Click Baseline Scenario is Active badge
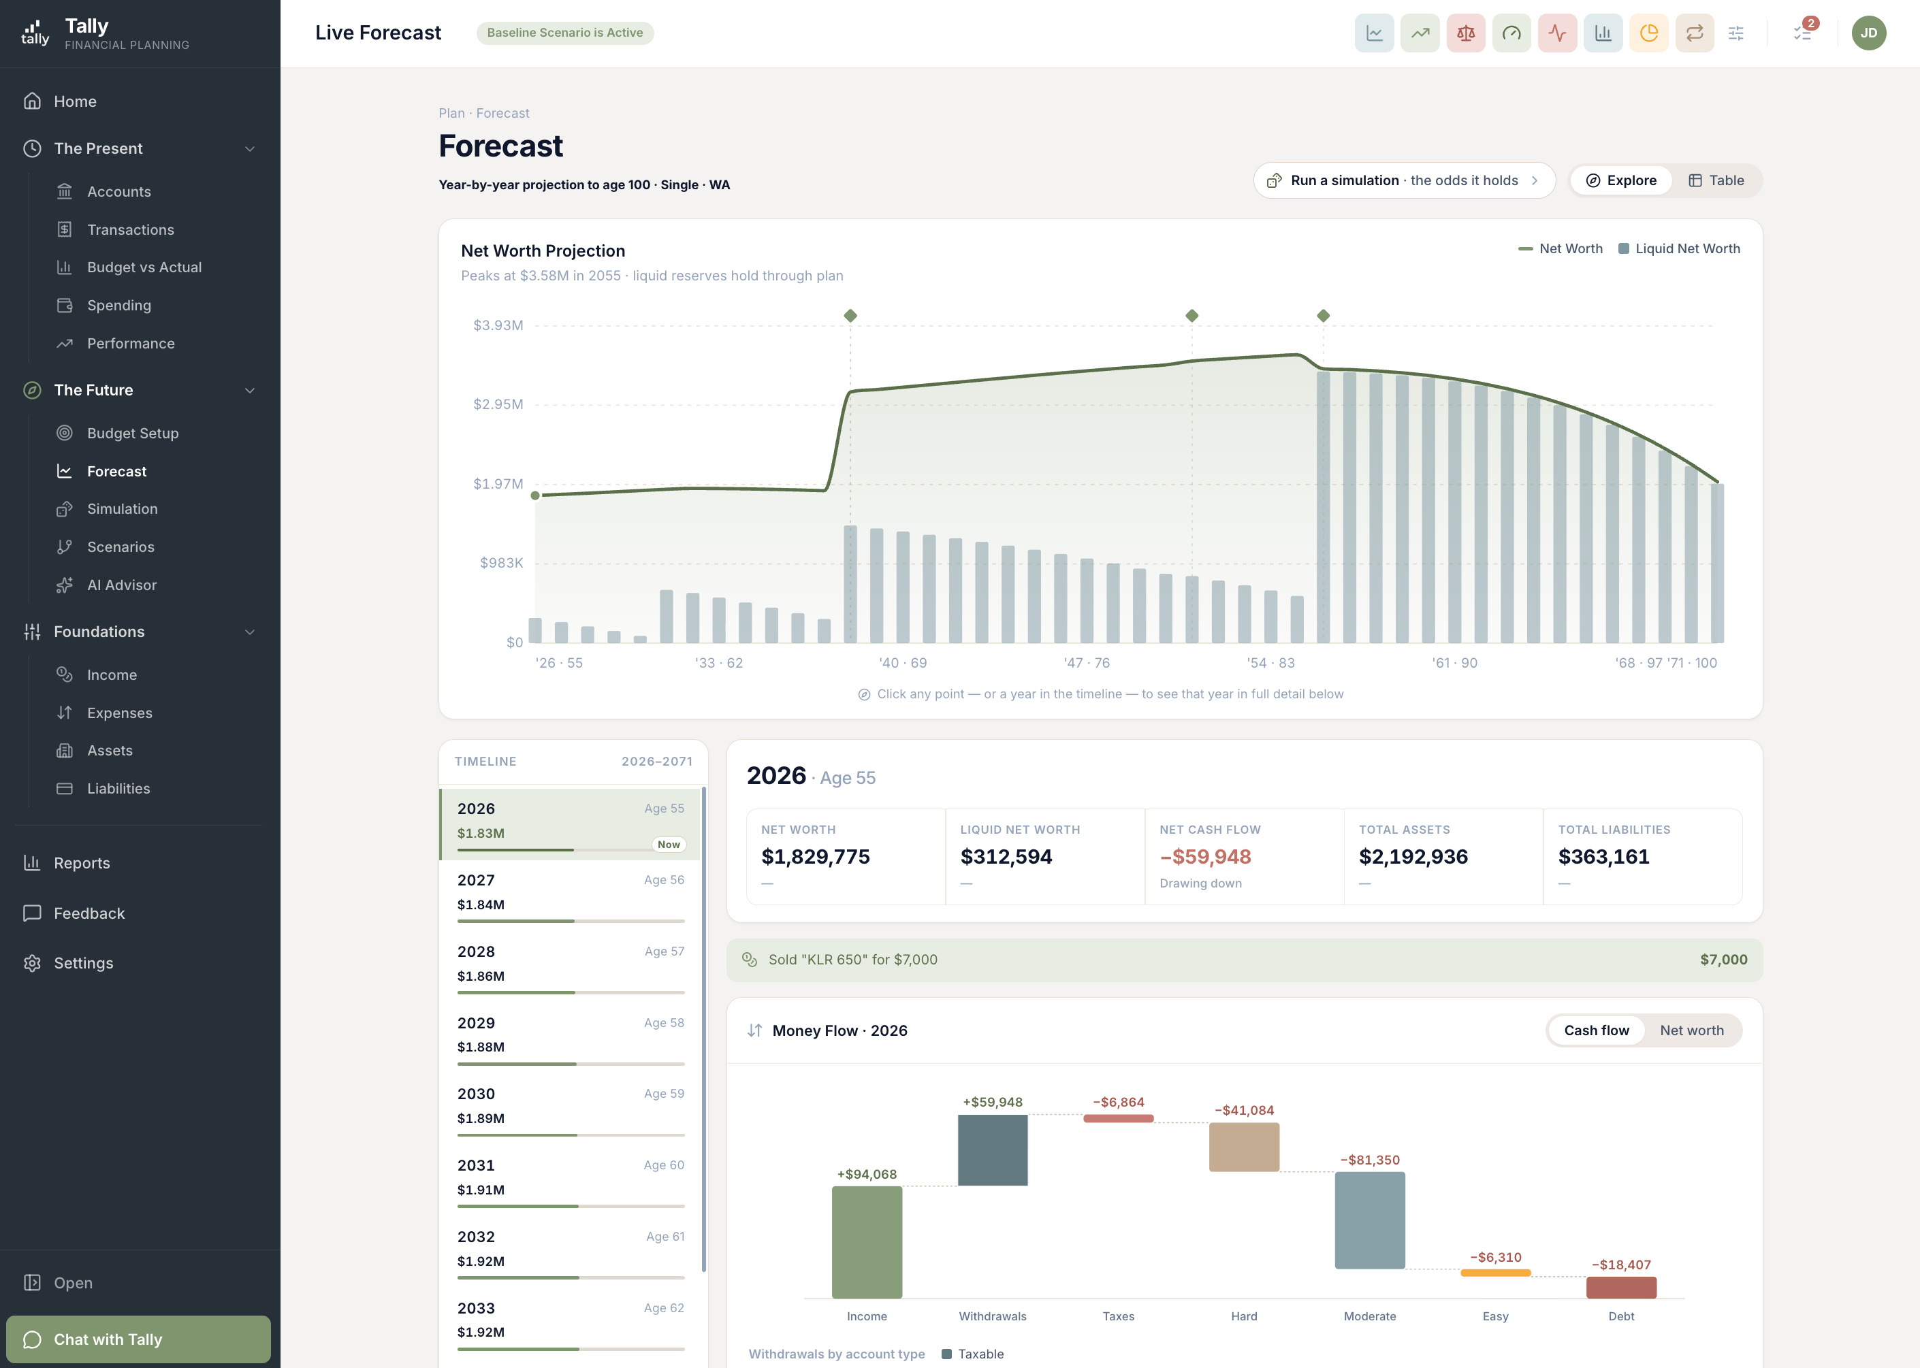Image resolution: width=1920 pixels, height=1368 pixels. [564, 33]
